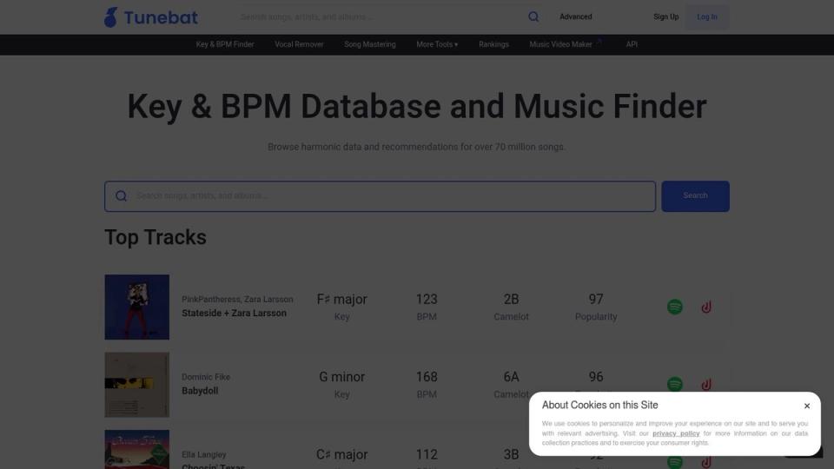Image resolution: width=834 pixels, height=469 pixels.
Task: Open Spotify link for Babydoll
Action: [674, 384]
